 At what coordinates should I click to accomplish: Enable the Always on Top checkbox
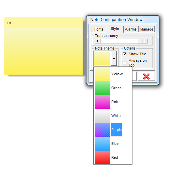click(125, 63)
